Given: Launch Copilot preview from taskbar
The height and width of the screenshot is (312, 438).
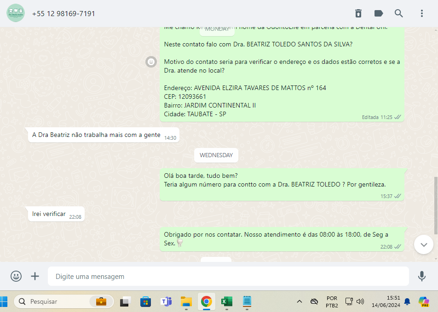Looking at the screenshot, I should 424,301.
